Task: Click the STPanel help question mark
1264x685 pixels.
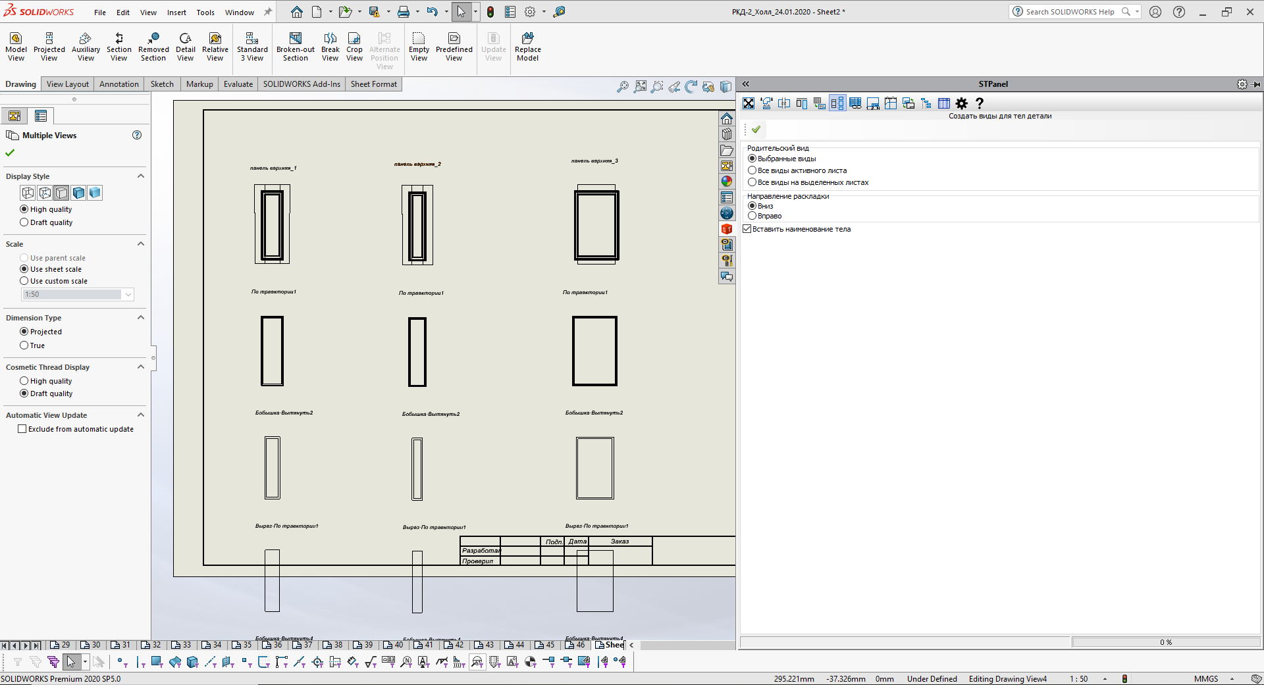Action: 979,103
